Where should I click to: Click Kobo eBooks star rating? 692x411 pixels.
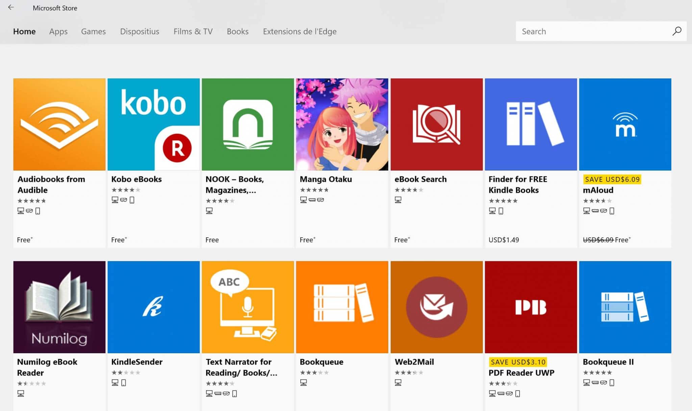tap(126, 190)
